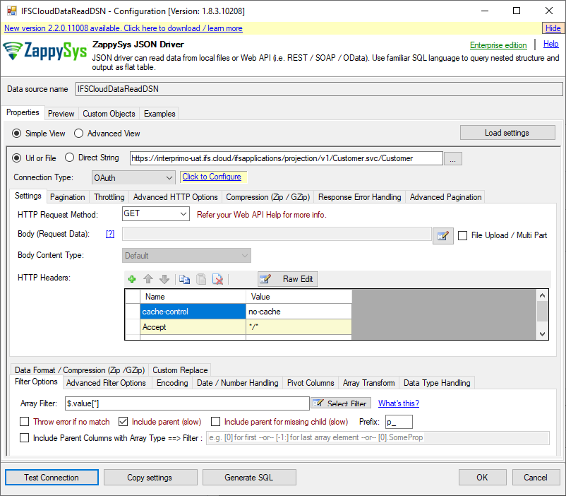Open the Preview tab
This screenshot has width=566, height=496.
click(x=61, y=114)
